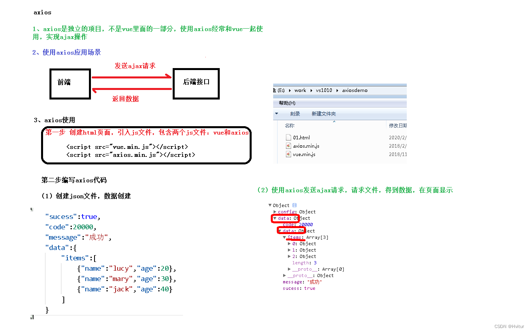This screenshot has height=332, width=530.
Task: Click the length: 3 console row
Action: [x=304, y=263]
